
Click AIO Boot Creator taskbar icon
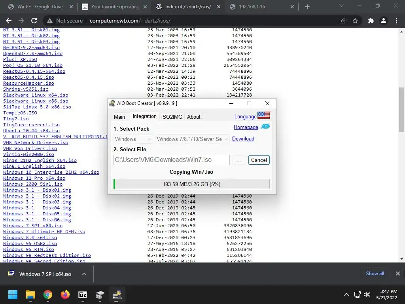[117, 294]
